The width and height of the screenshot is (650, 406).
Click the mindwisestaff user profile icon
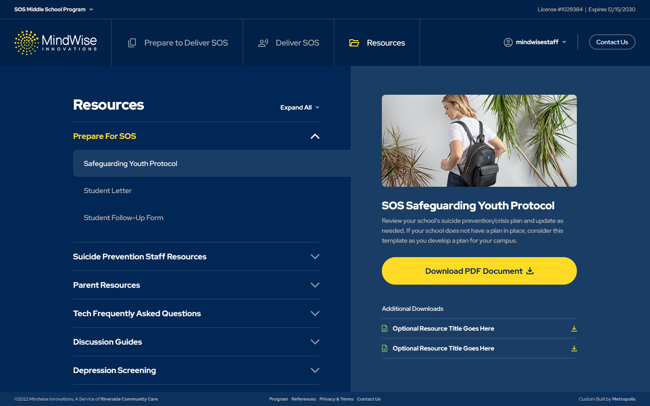[x=508, y=42]
